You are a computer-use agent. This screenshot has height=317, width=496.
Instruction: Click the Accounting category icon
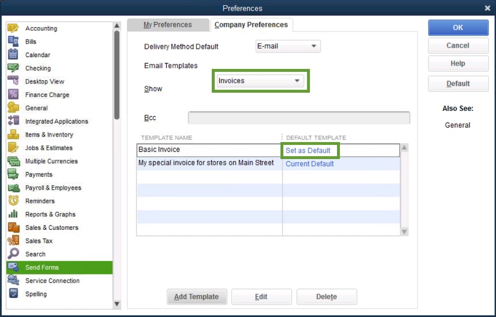13,28
